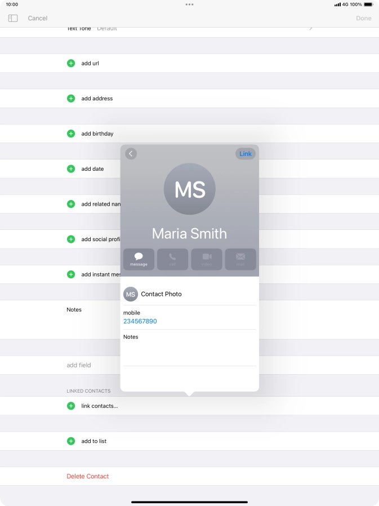This screenshot has height=506, width=379.
Task: Tap green plus beside link contacts
Action: click(71, 406)
